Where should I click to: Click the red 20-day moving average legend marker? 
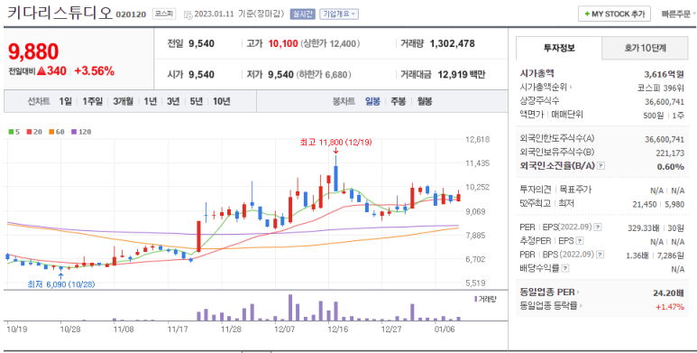(x=29, y=132)
